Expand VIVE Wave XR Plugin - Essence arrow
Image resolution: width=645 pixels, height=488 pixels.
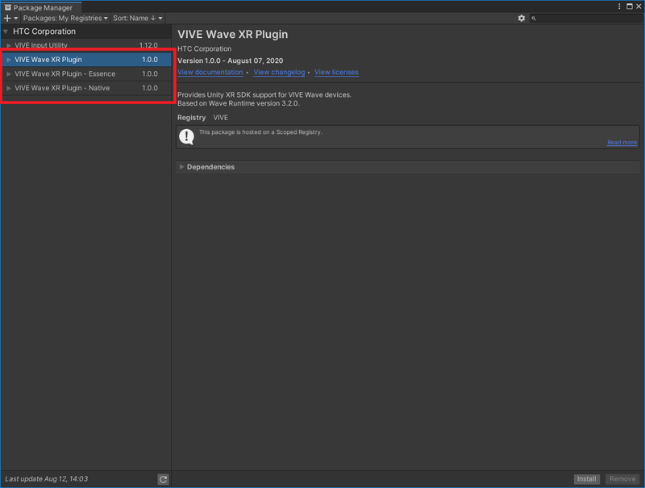9,74
